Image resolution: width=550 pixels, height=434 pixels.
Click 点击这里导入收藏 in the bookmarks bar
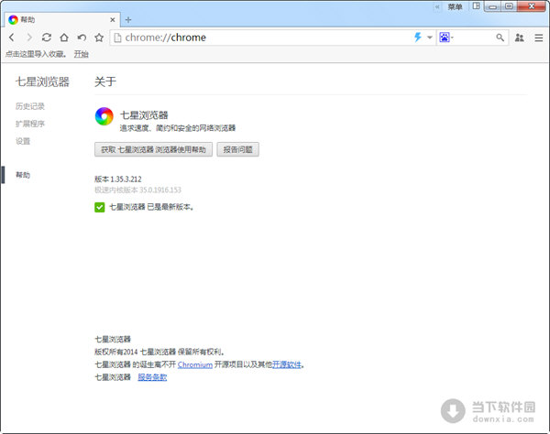coord(36,54)
